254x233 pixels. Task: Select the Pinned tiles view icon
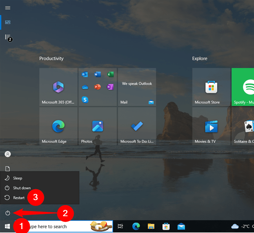click(7, 22)
